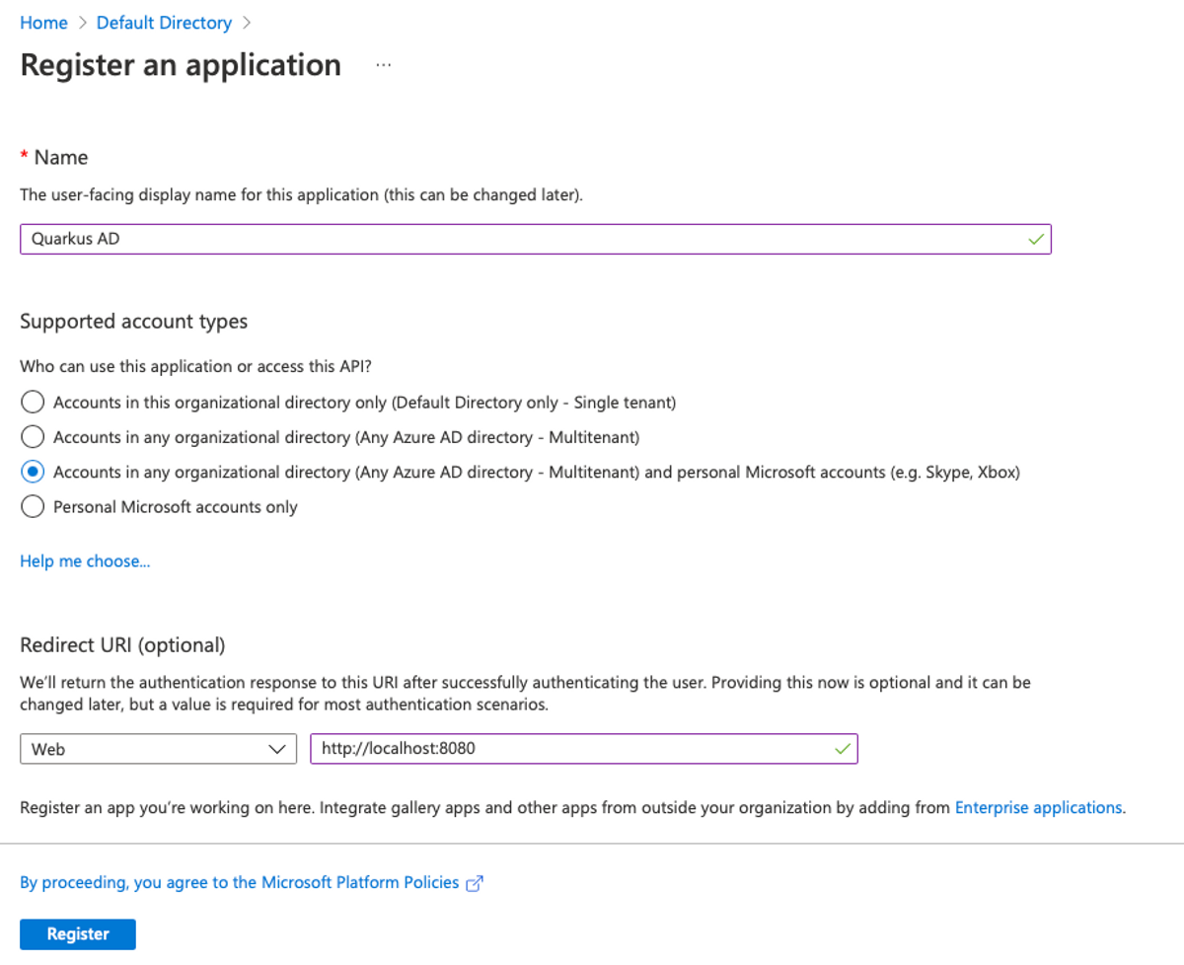The image size is (1184, 965).
Task: Click the green checkmark in the Name field
Action: [x=1036, y=239]
